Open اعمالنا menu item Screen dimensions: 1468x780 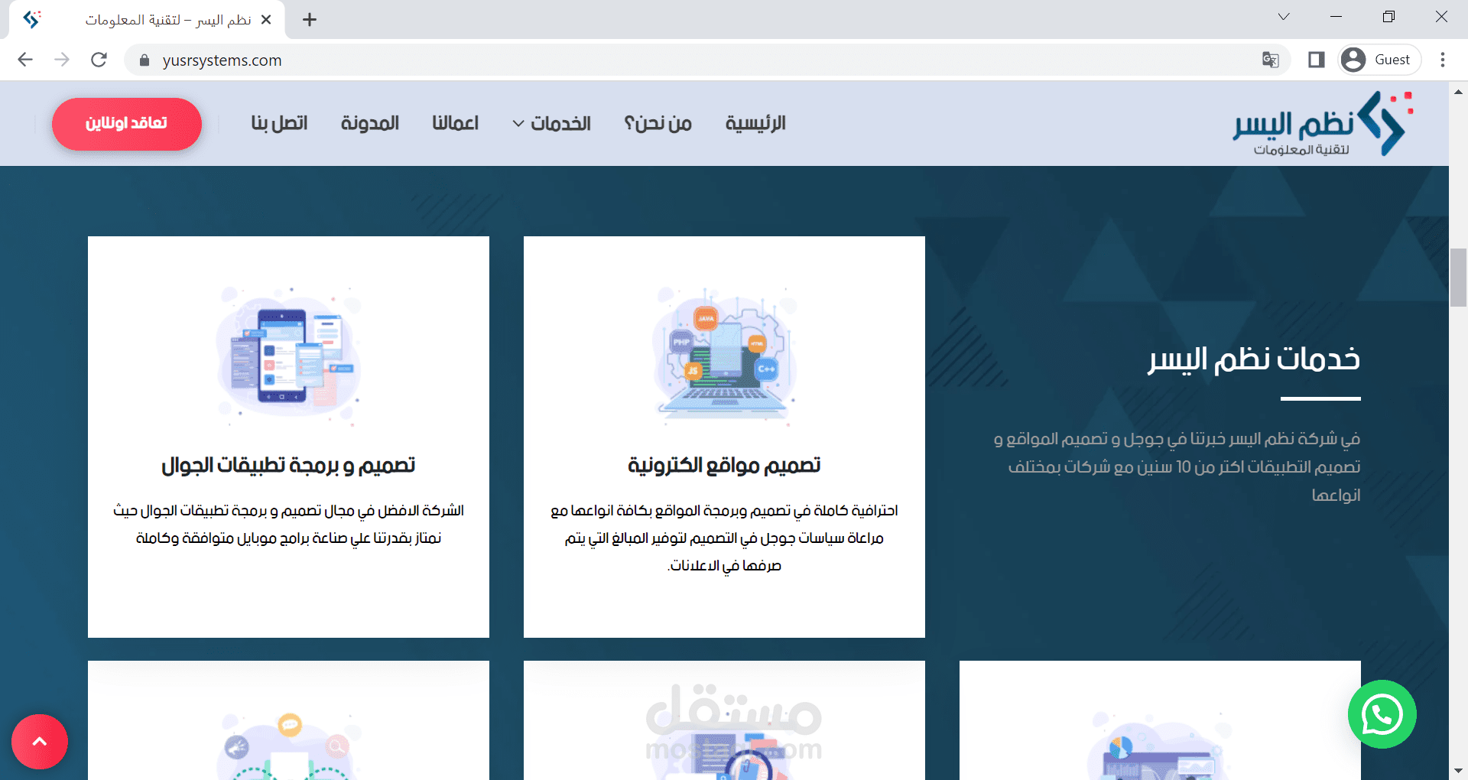coord(455,123)
